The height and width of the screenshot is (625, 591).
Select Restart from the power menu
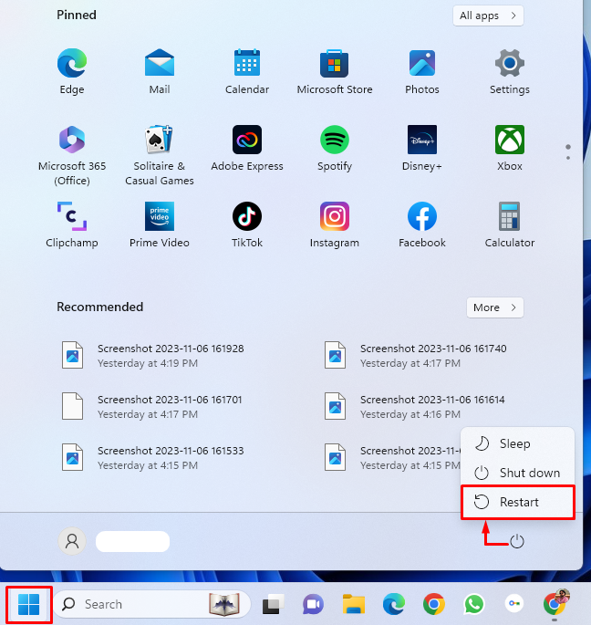point(518,502)
